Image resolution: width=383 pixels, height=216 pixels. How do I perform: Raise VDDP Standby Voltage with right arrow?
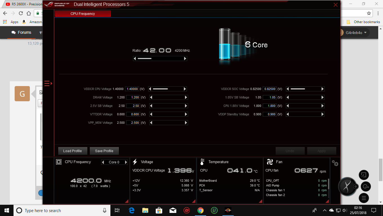(x=323, y=114)
